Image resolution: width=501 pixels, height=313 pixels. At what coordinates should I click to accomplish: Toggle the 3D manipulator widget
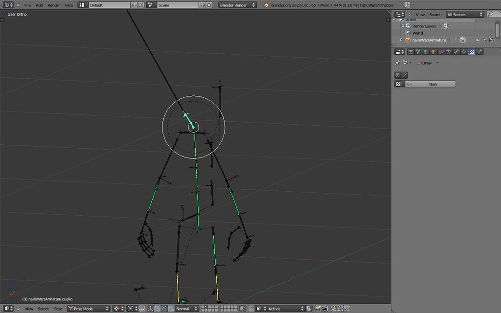point(150,309)
